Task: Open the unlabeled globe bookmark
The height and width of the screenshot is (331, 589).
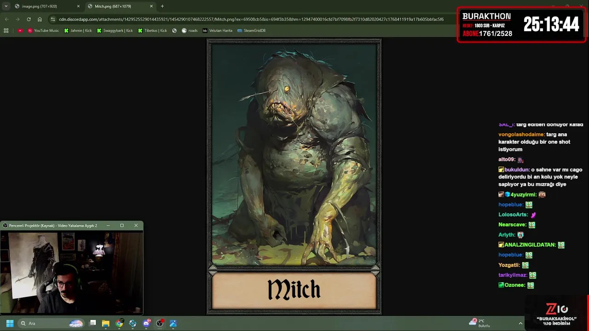Action: (x=174, y=30)
